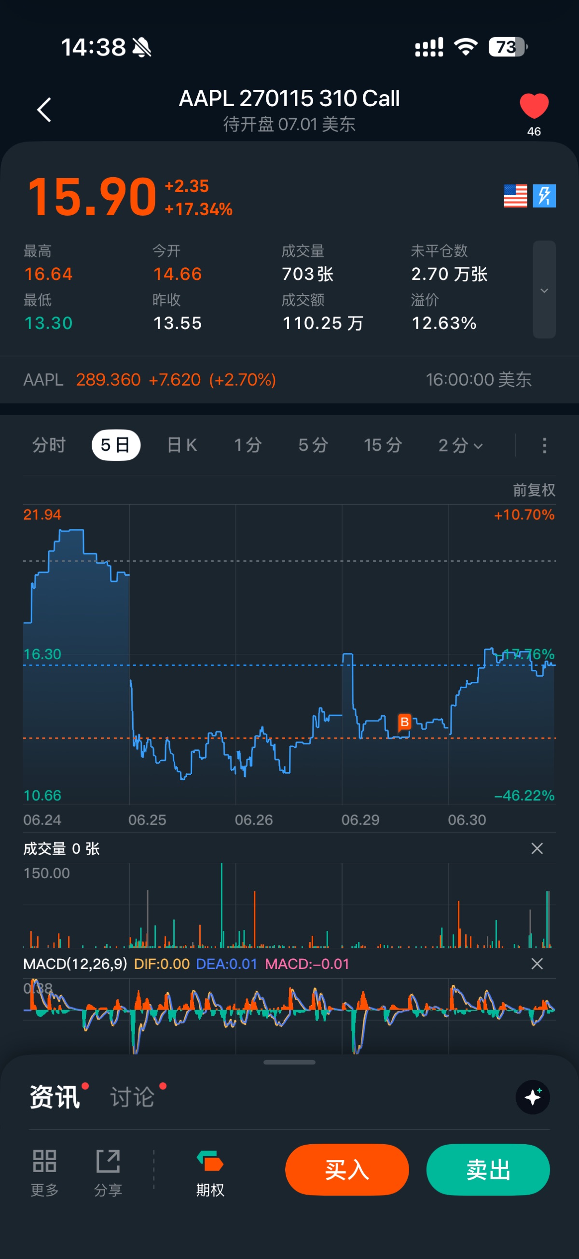
Task: Tap the orange 买入 buy button
Action: coord(347,1170)
